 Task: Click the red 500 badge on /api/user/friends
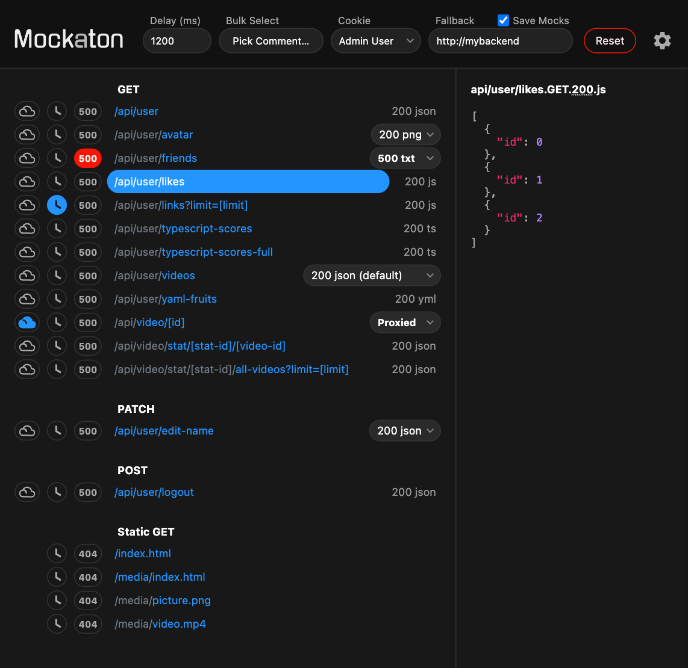[87, 158]
